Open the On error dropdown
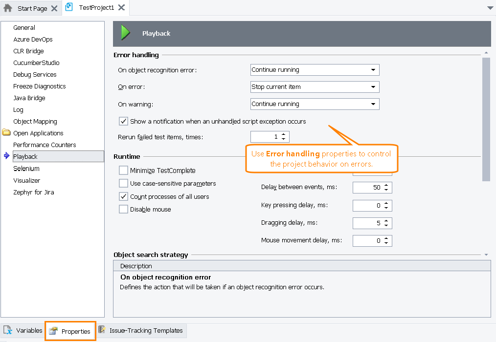Image resolution: width=496 pixels, height=342 pixels. click(373, 87)
